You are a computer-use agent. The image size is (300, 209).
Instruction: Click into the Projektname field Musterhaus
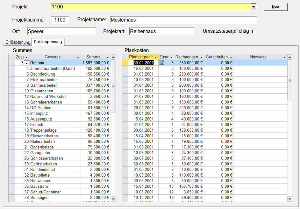tap(183, 20)
